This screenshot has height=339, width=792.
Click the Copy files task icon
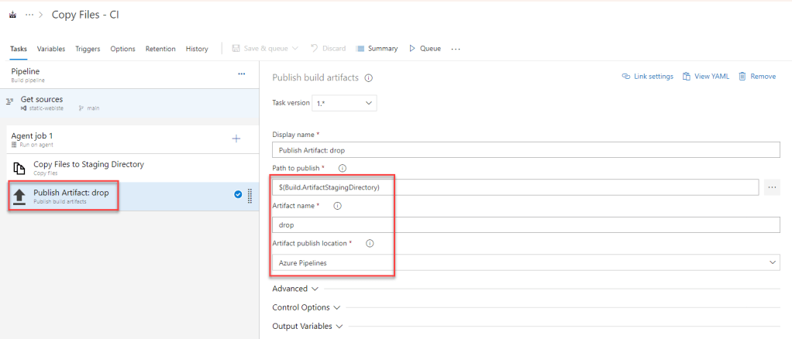[x=19, y=168]
